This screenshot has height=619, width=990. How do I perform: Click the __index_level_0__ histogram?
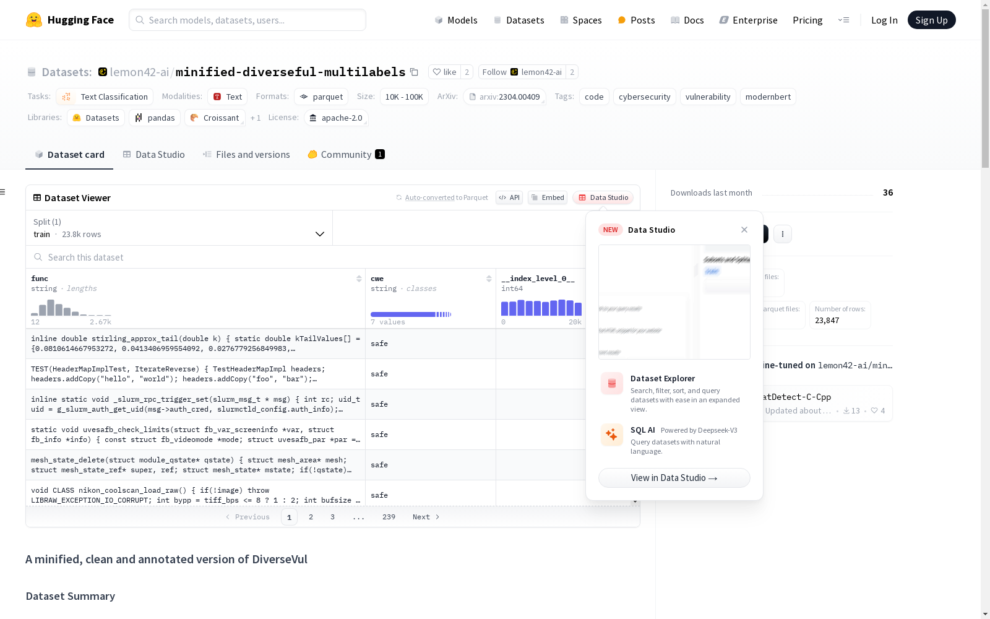541,308
